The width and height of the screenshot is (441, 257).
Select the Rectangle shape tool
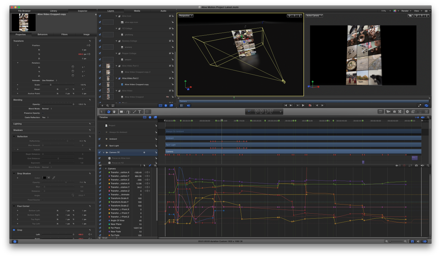122,112
